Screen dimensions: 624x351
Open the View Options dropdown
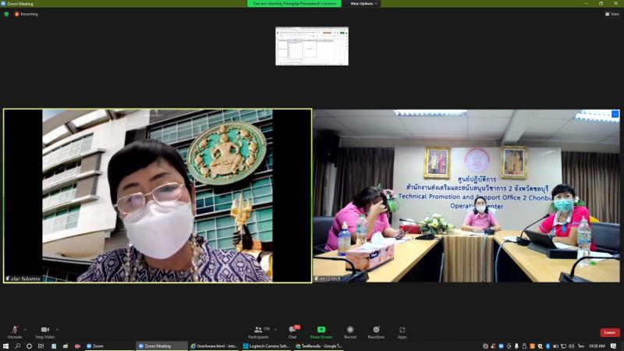coord(363,4)
